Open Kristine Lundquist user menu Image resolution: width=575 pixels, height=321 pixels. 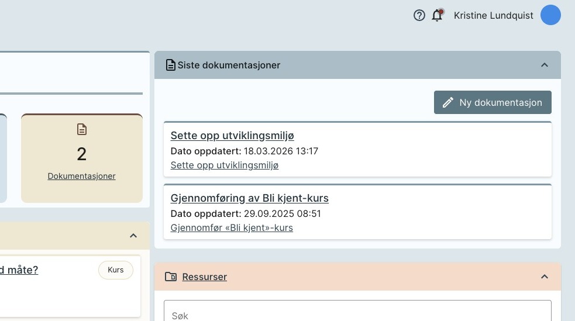(x=493, y=16)
